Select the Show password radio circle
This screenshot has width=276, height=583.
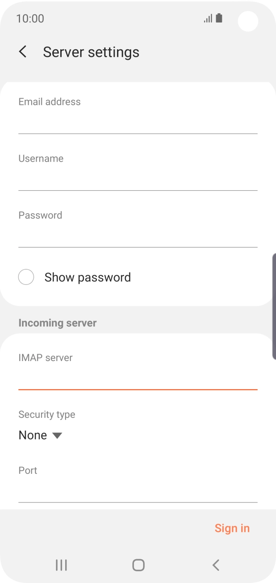tap(26, 277)
